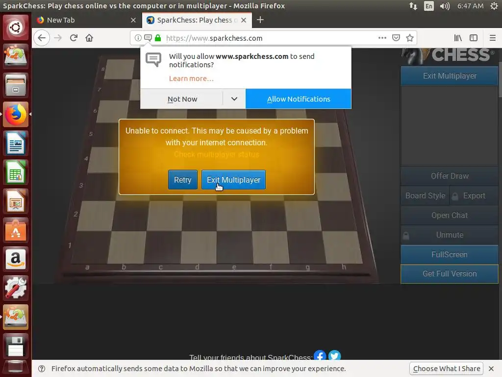The height and width of the screenshot is (377, 502).
Task: Share SparkChess on Twitter
Action: click(x=334, y=355)
